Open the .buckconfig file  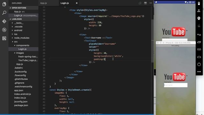[x=20, y=72]
